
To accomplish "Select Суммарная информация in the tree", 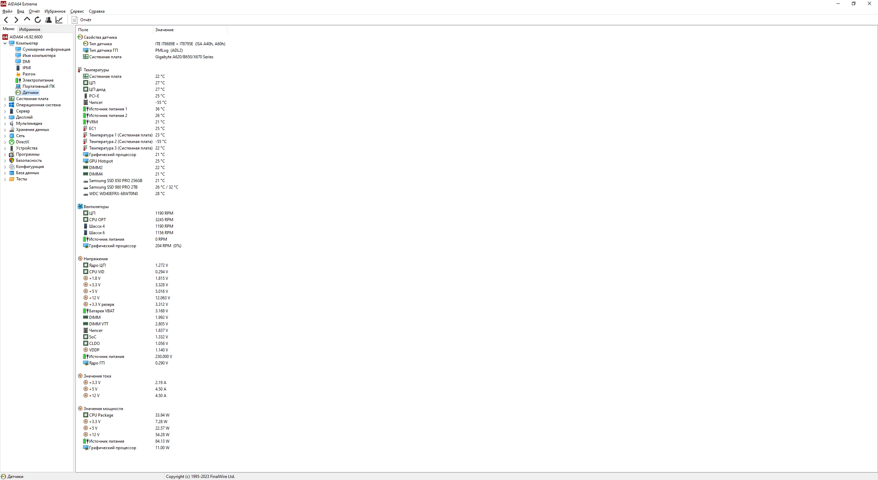I will click(46, 49).
